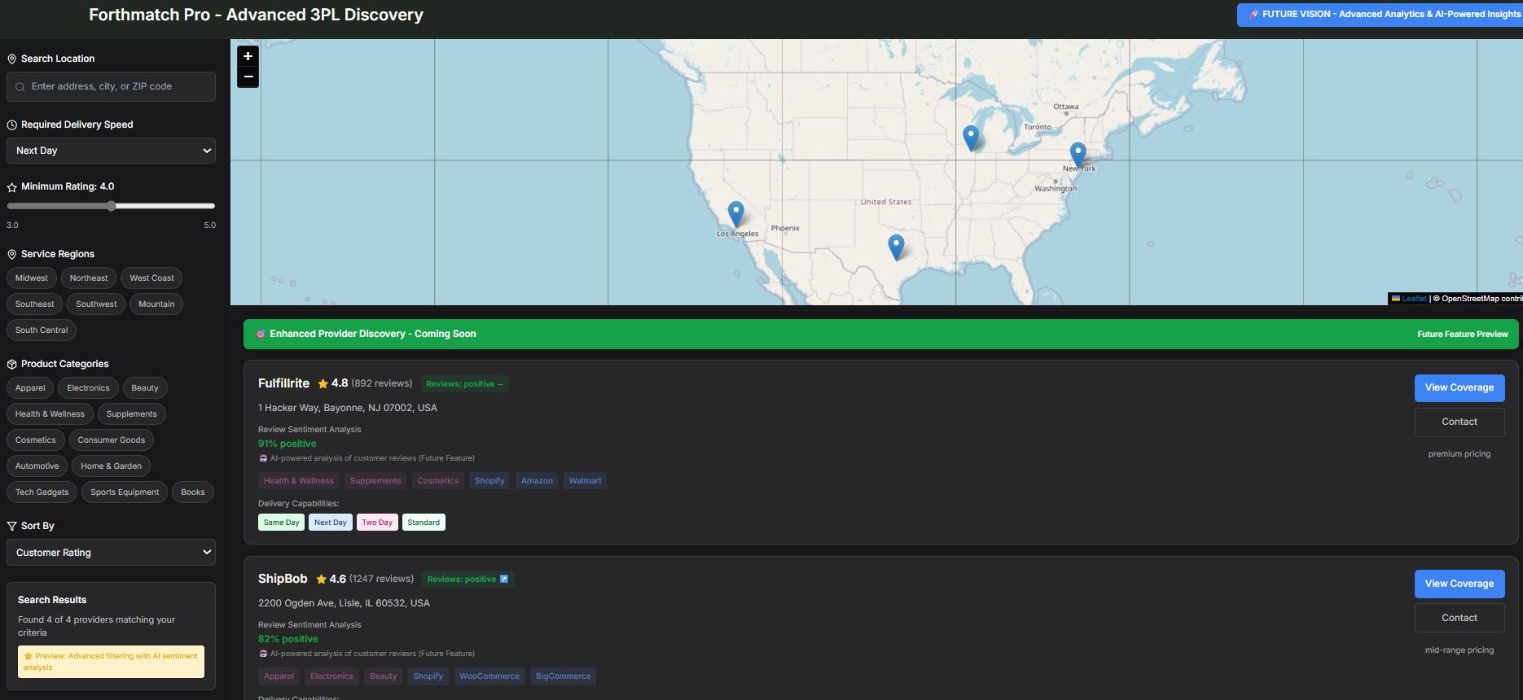Click the Fulfillrite reviews positive badge
Screen dimensions: 1523x700
(x=465, y=383)
